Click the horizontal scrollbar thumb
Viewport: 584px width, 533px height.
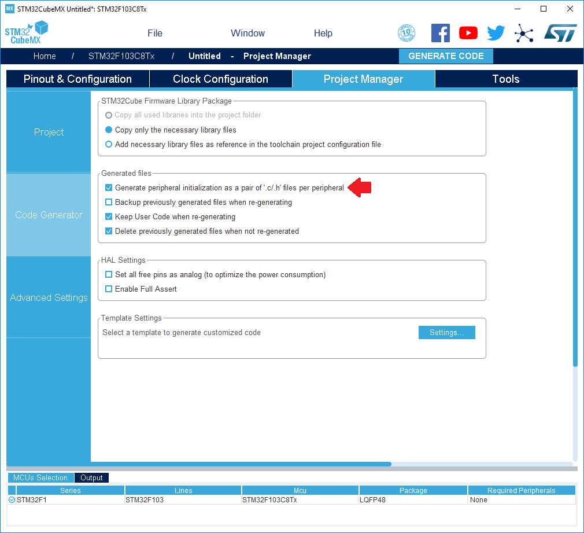(x=199, y=464)
